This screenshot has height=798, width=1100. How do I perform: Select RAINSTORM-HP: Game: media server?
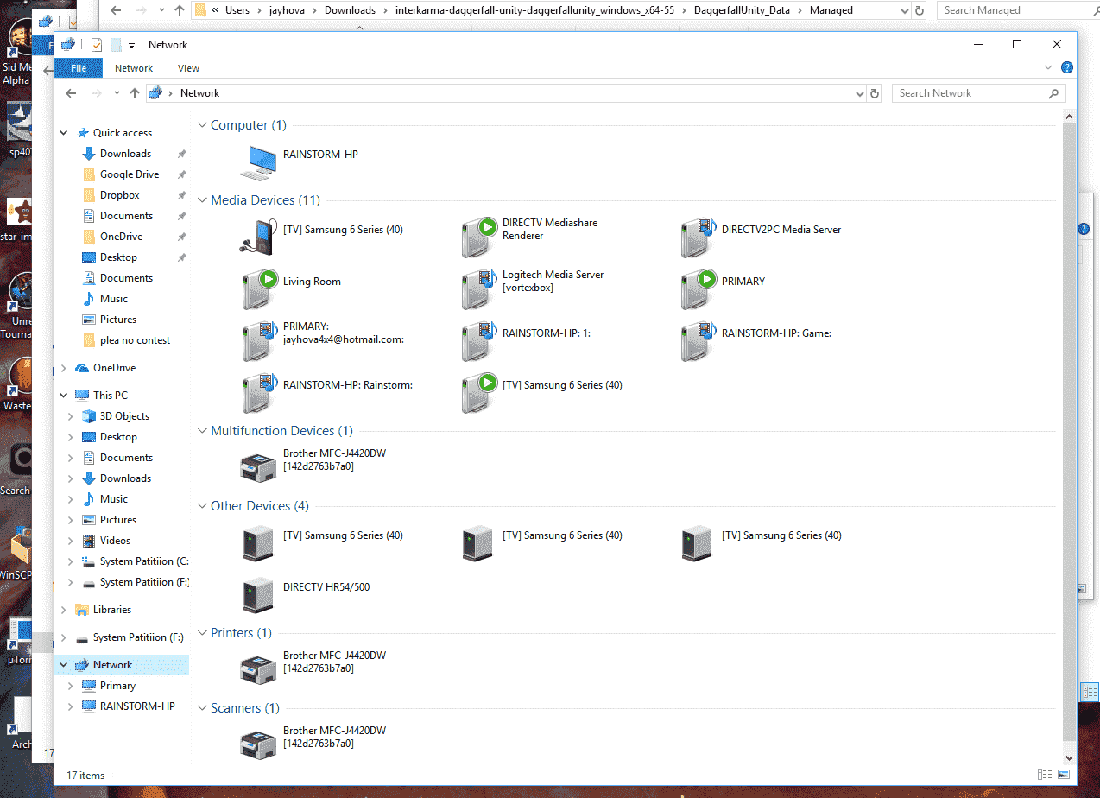[699, 340]
